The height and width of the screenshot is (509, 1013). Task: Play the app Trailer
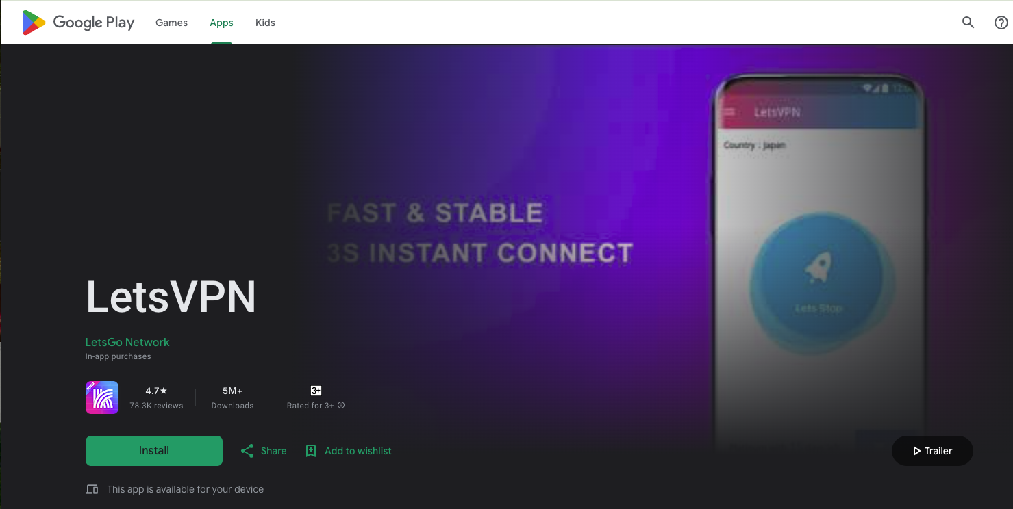coord(932,451)
